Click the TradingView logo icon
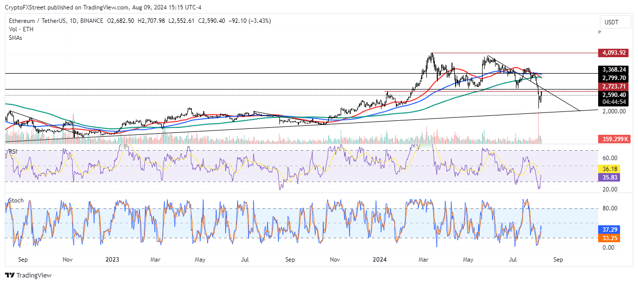The height and width of the screenshot is (284, 638). (x=10, y=275)
